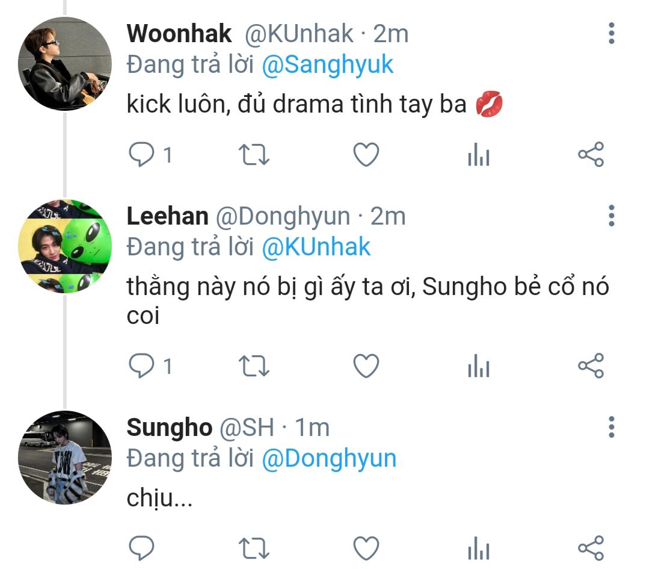Reply to Leehan's tweet
Viewport: 649px width, 569px height.
point(142,365)
